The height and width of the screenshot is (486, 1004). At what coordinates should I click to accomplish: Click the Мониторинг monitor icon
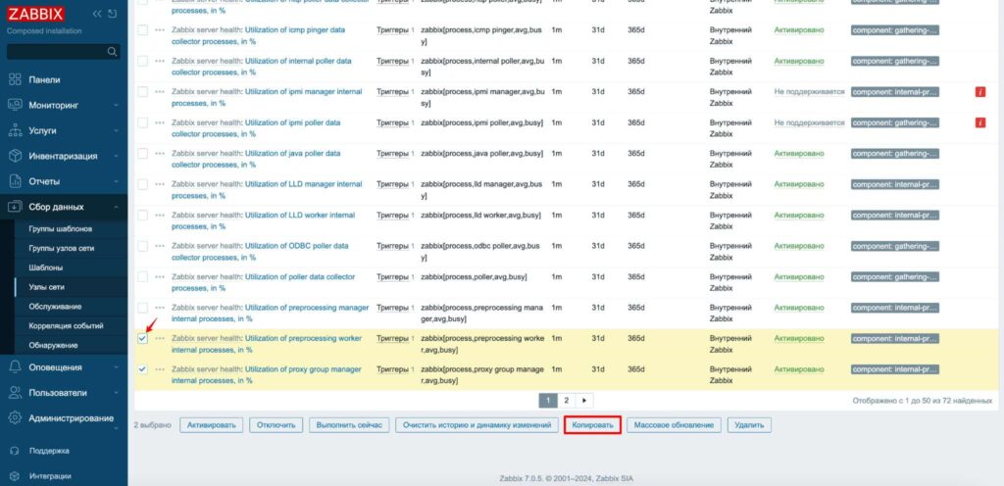[x=16, y=105]
